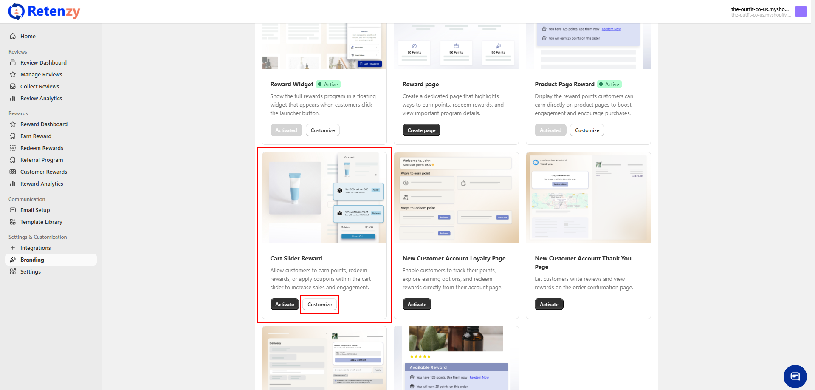Click the Manage Reviews star icon

[x=13, y=74]
